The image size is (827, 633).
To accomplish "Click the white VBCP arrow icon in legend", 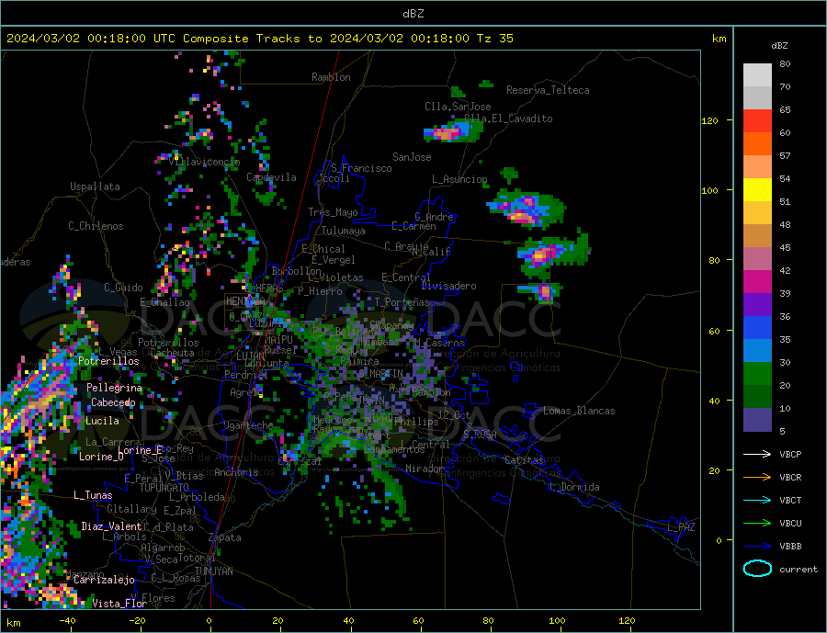I will (x=757, y=454).
